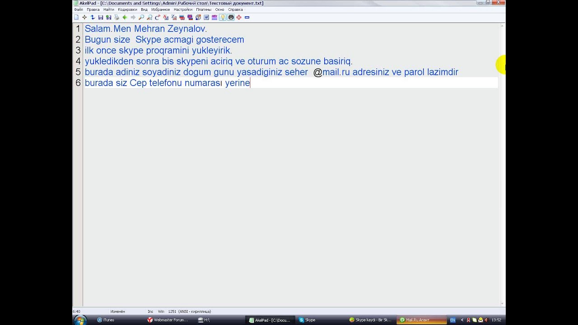Image resolution: width=578 pixels, height=325 pixels.
Task: Open the Справка menu
Action: [235, 9]
